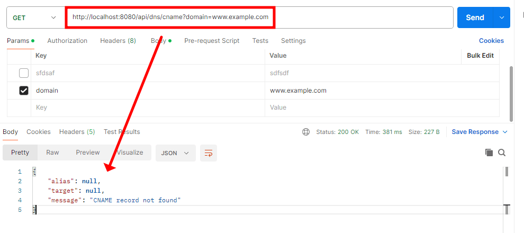Select the Pre-request Script tab
524x233 pixels.
(x=212, y=41)
